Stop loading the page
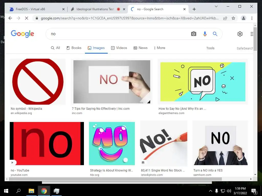 tap(27, 18)
